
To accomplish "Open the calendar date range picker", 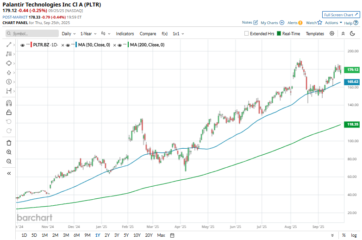I will pos(172,235).
